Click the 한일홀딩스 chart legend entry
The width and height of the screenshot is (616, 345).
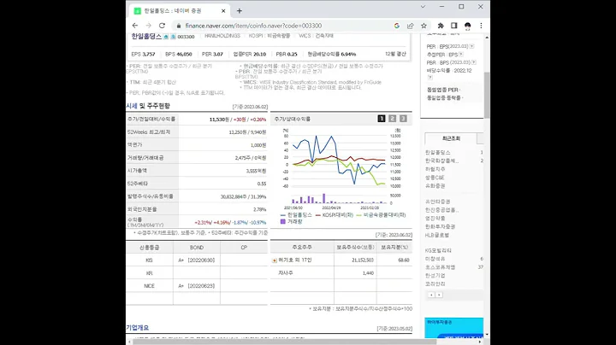coord(296,215)
